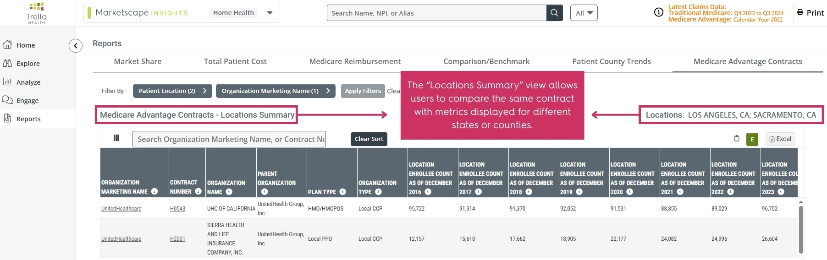
Task: Open Explore in the sidebar
Action: pyautogui.click(x=28, y=63)
